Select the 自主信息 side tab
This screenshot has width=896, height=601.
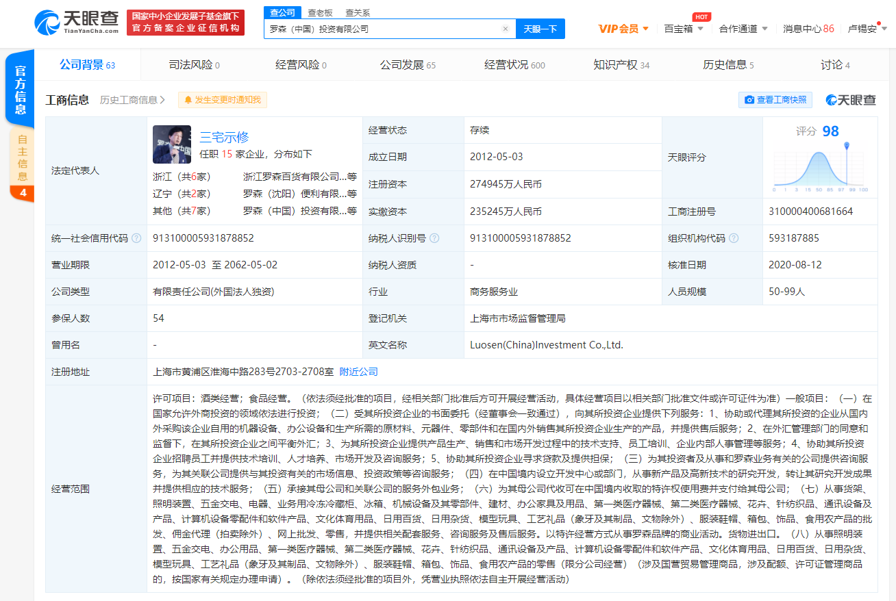click(23, 157)
